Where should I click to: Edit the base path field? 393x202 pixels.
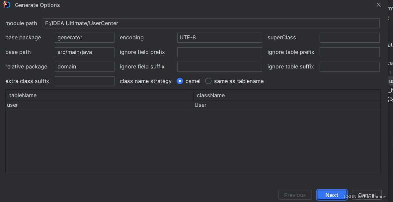(x=84, y=52)
